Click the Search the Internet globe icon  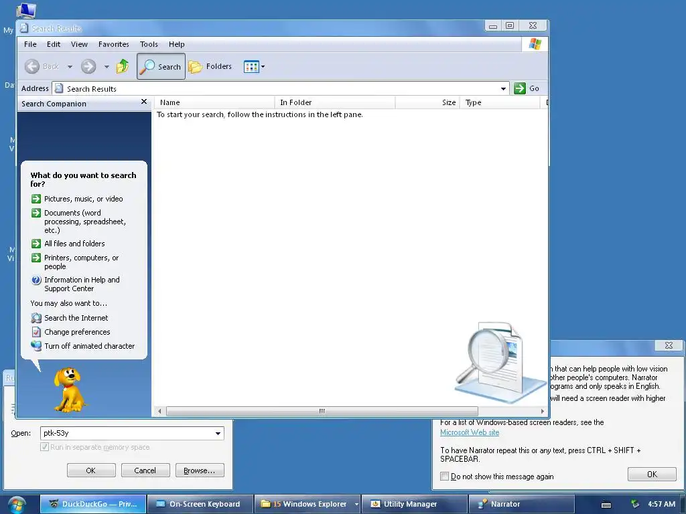[36, 318]
